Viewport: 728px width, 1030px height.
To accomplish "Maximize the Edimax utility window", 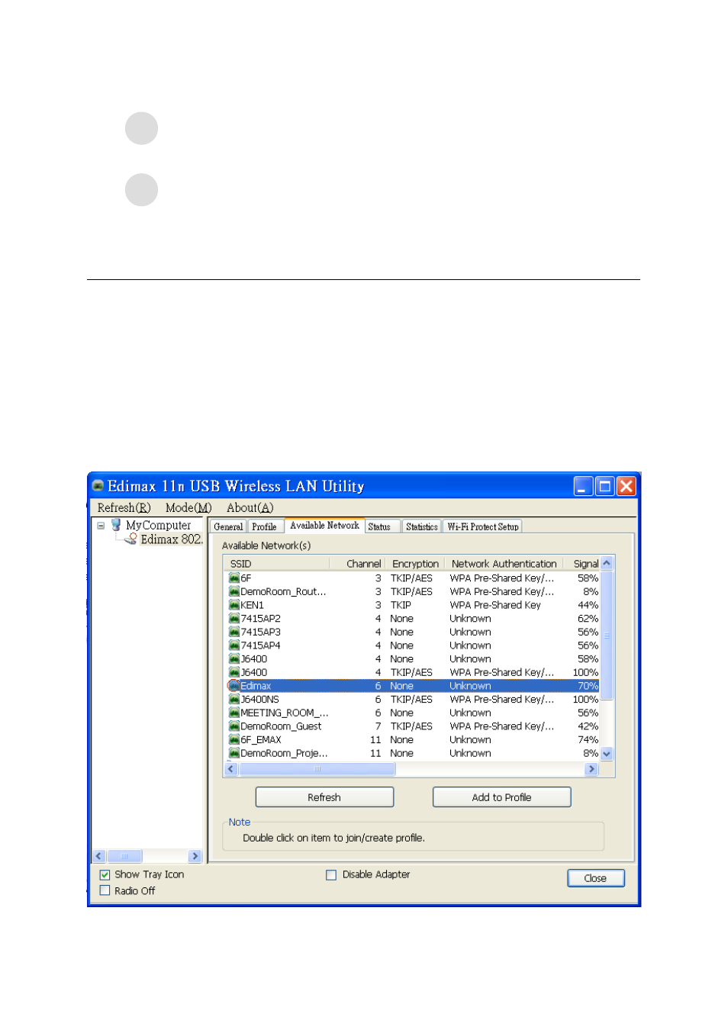I will [604, 486].
